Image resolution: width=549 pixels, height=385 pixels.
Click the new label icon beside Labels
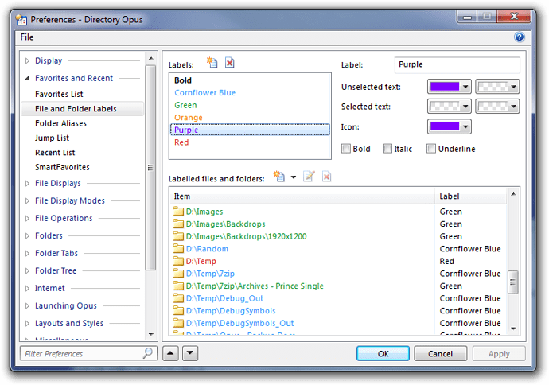pyautogui.click(x=212, y=62)
